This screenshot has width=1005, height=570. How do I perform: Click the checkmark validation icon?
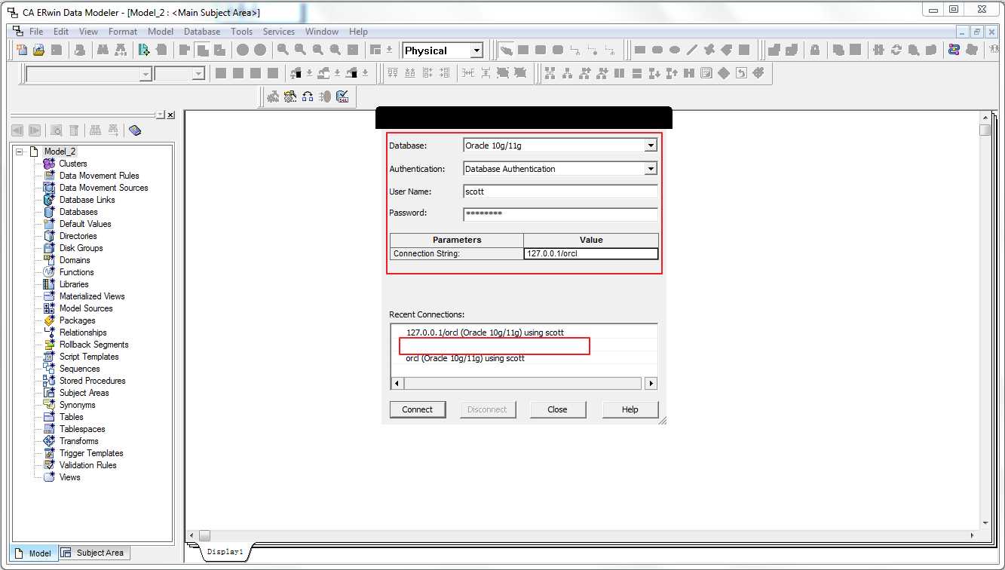(x=343, y=97)
